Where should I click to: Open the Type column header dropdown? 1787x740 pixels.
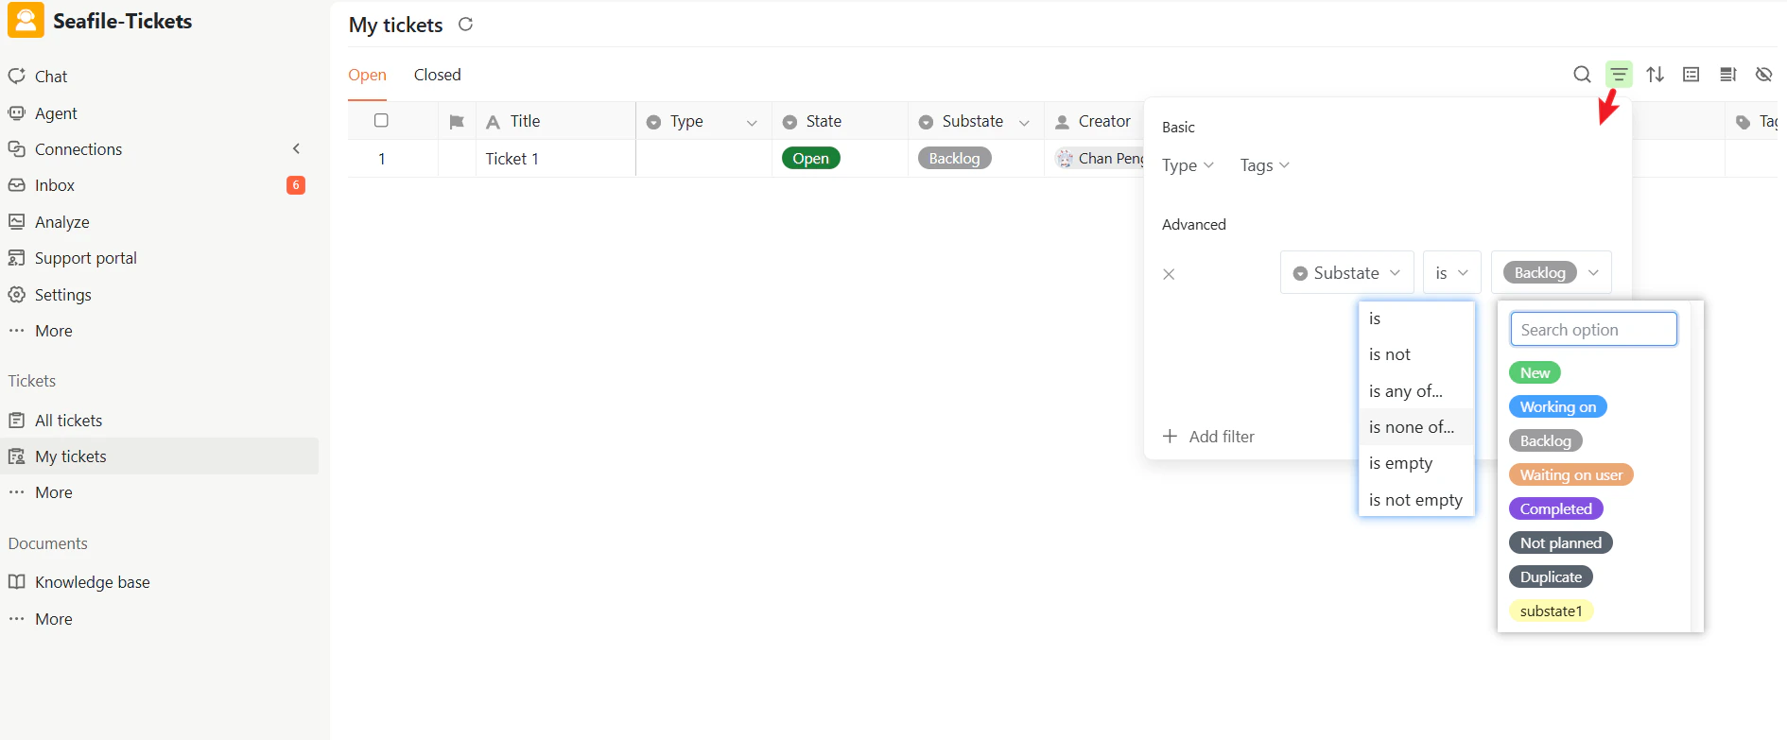(x=752, y=122)
